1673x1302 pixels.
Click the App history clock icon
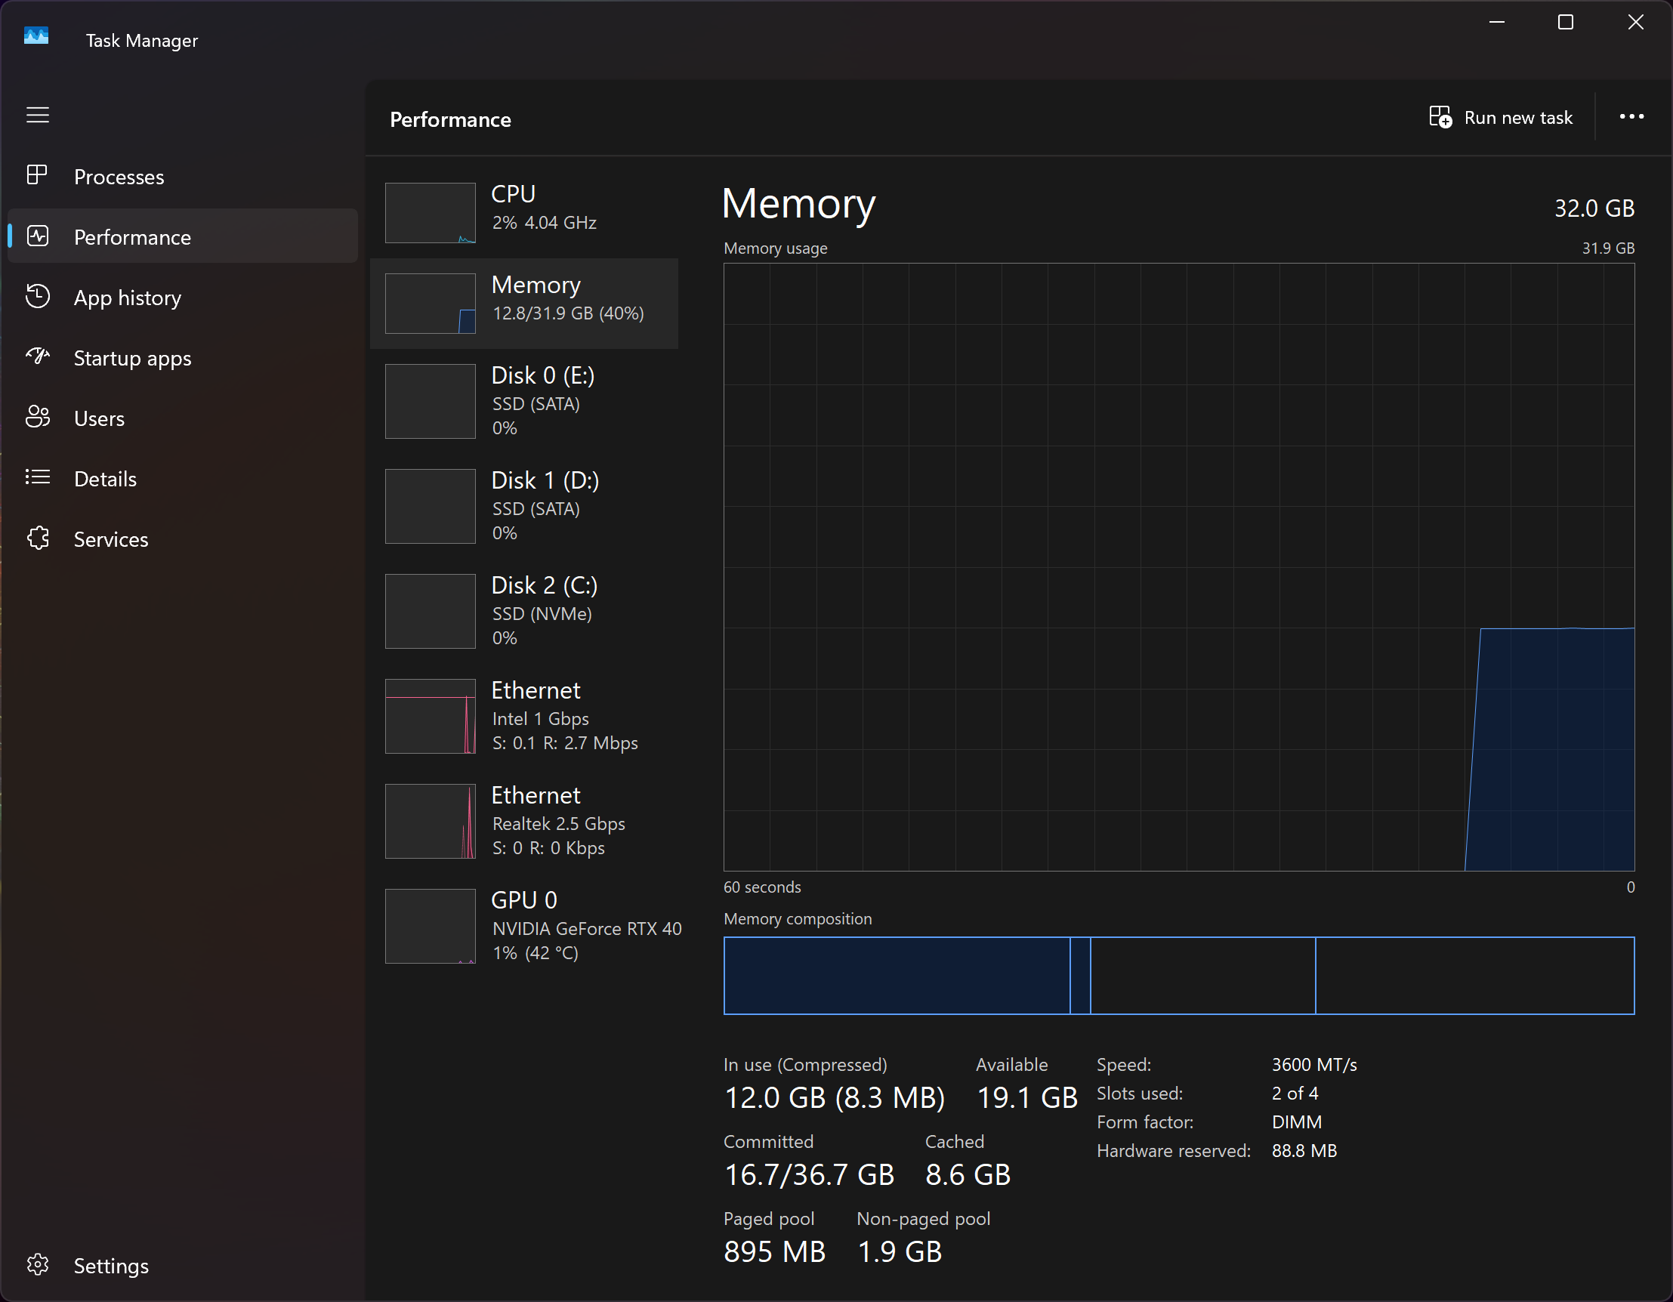(x=37, y=296)
